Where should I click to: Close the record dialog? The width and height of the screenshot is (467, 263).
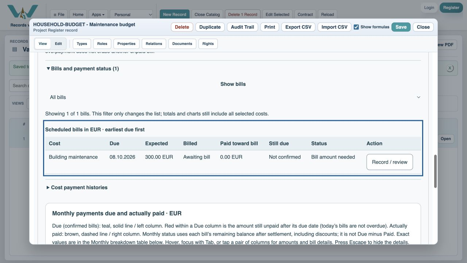click(x=423, y=27)
